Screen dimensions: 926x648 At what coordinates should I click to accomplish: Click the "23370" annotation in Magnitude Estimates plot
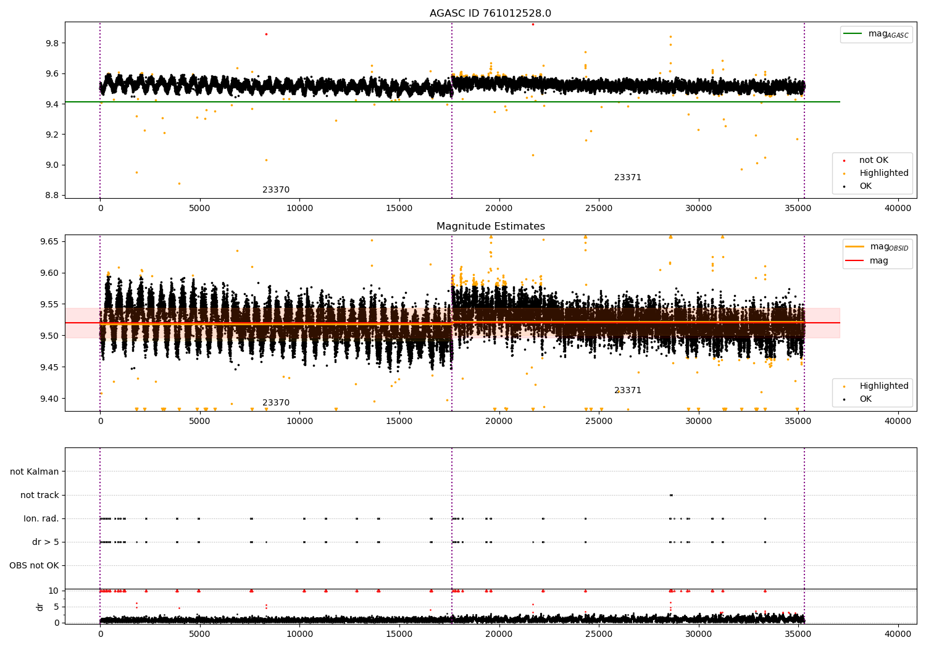click(x=276, y=403)
